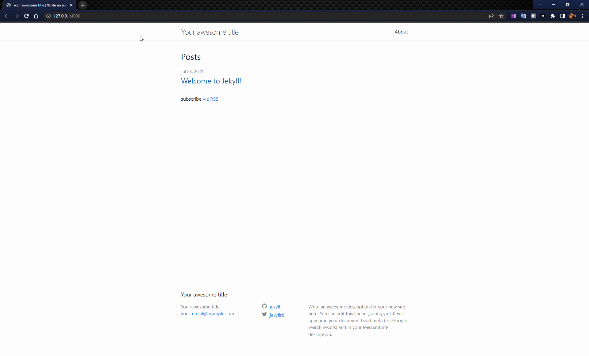Image resolution: width=589 pixels, height=356 pixels.
Task: Reload the page
Action: pos(26,16)
